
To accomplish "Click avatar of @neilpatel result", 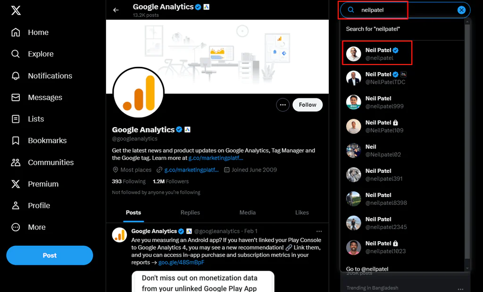I will click(x=354, y=54).
